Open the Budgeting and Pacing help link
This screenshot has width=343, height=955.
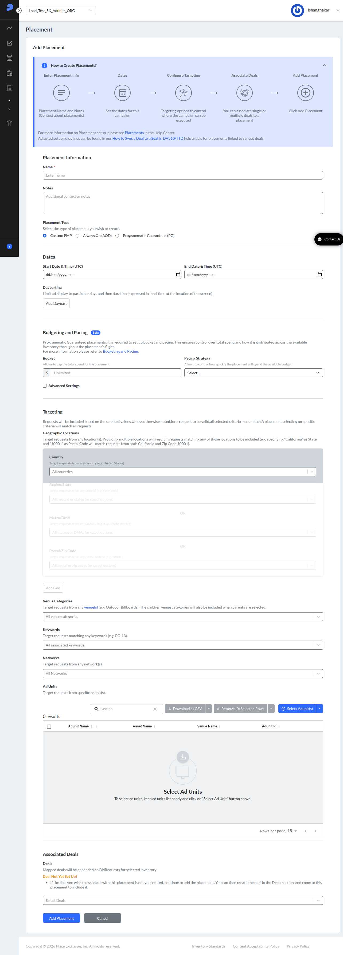120,352
